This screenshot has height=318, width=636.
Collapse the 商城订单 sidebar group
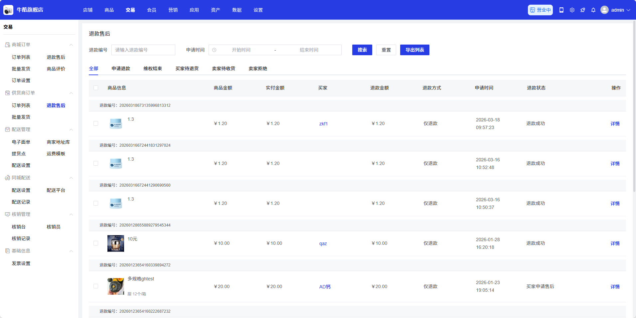pos(71,45)
